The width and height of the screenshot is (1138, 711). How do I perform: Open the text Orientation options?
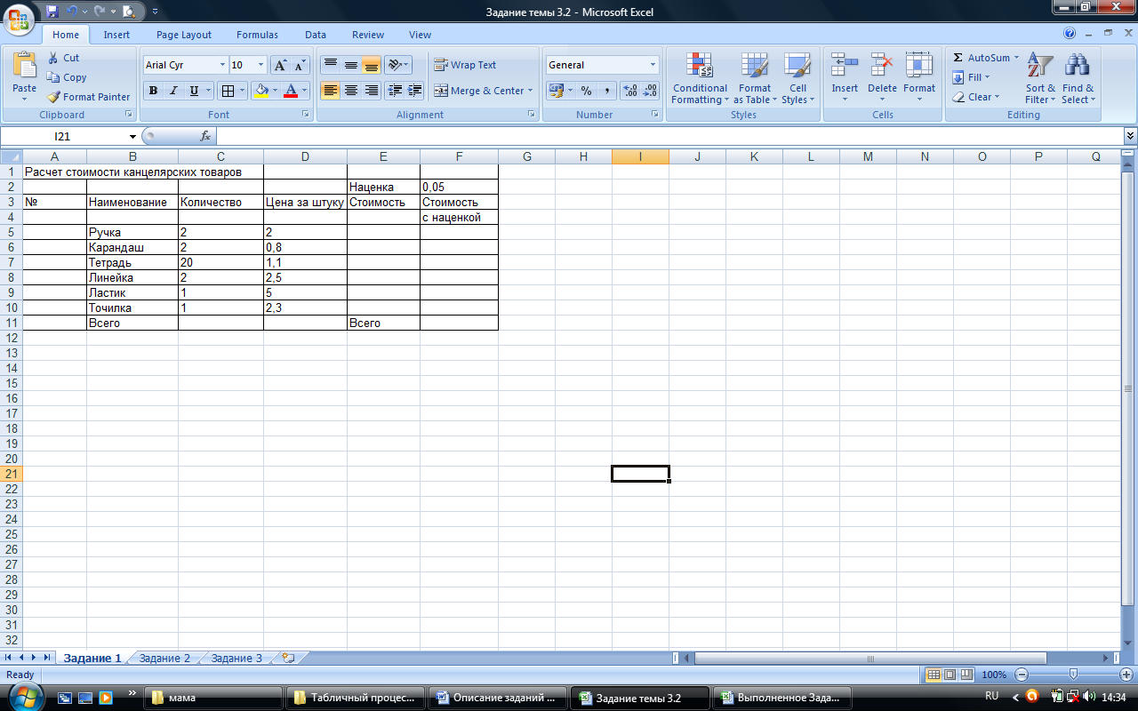[x=397, y=65]
